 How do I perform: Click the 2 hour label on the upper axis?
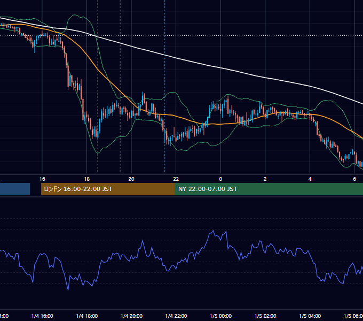(265, 179)
